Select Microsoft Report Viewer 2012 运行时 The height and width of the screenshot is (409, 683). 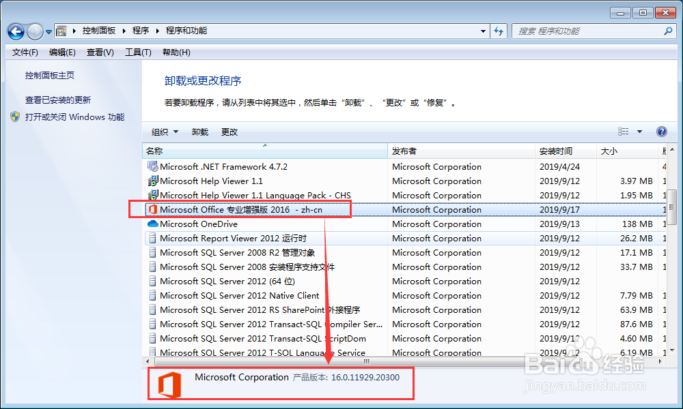click(x=233, y=238)
